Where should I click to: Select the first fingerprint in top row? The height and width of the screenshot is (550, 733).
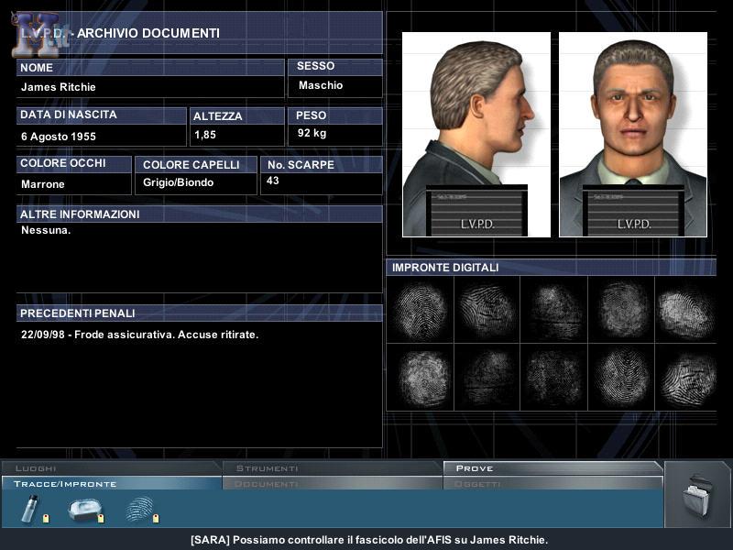[420, 311]
